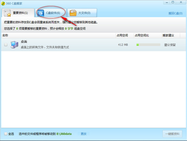Click the important documents star icon
The width and height of the screenshot is (187, 141).
pyautogui.click(x=8, y=13)
